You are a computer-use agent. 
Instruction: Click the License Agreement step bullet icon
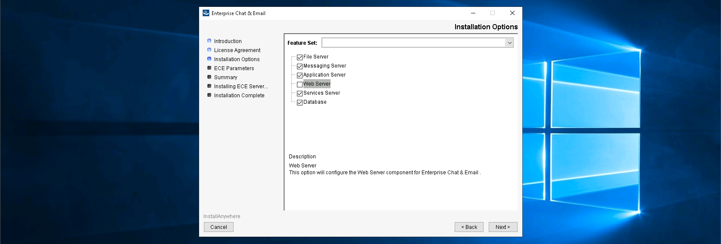point(209,50)
